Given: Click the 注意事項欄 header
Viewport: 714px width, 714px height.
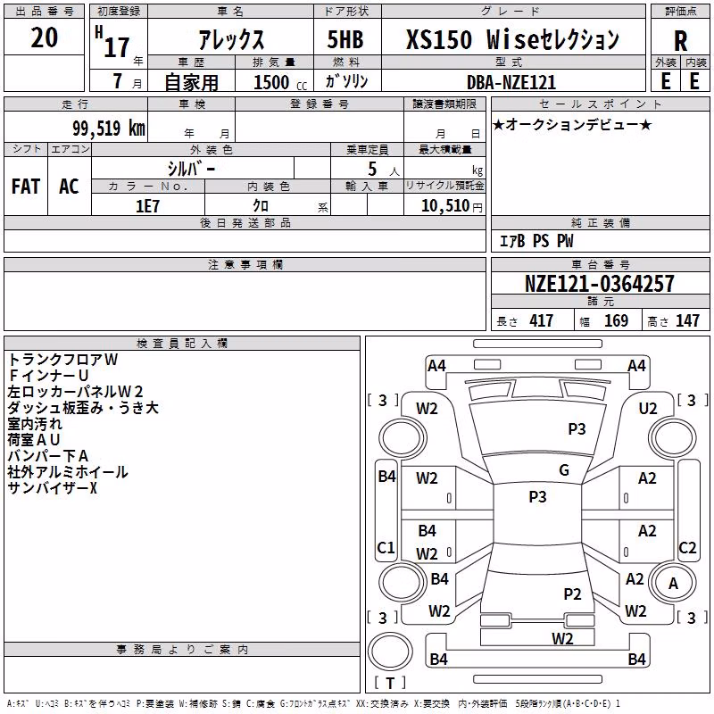Looking at the screenshot, I should click(x=245, y=264).
